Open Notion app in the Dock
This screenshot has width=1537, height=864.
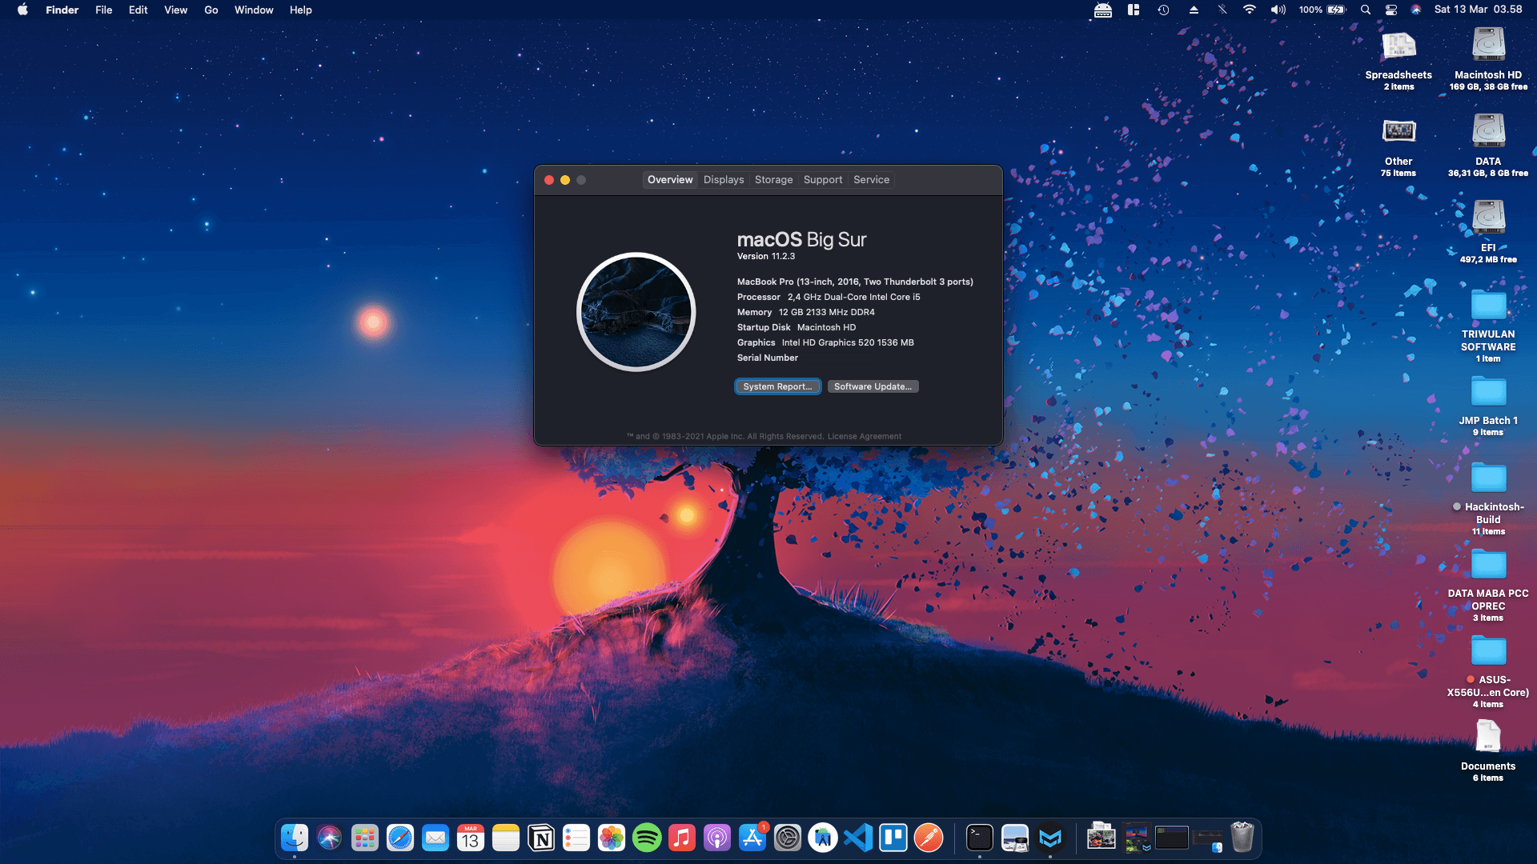click(x=541, y=838)
